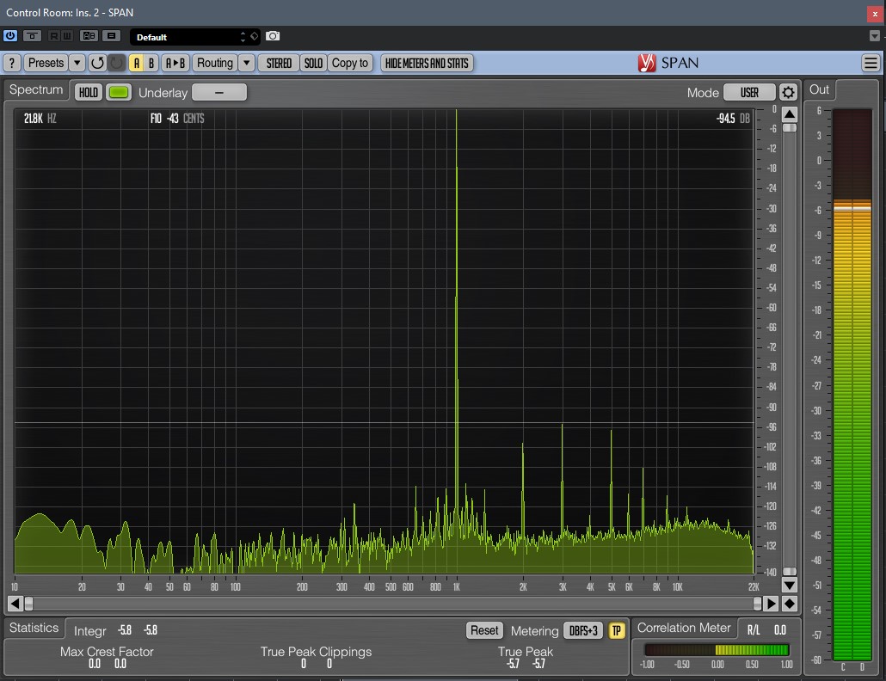Toggle the green spectrum enable switch
This screenshot has height=681, width=886.
(119, 93)
